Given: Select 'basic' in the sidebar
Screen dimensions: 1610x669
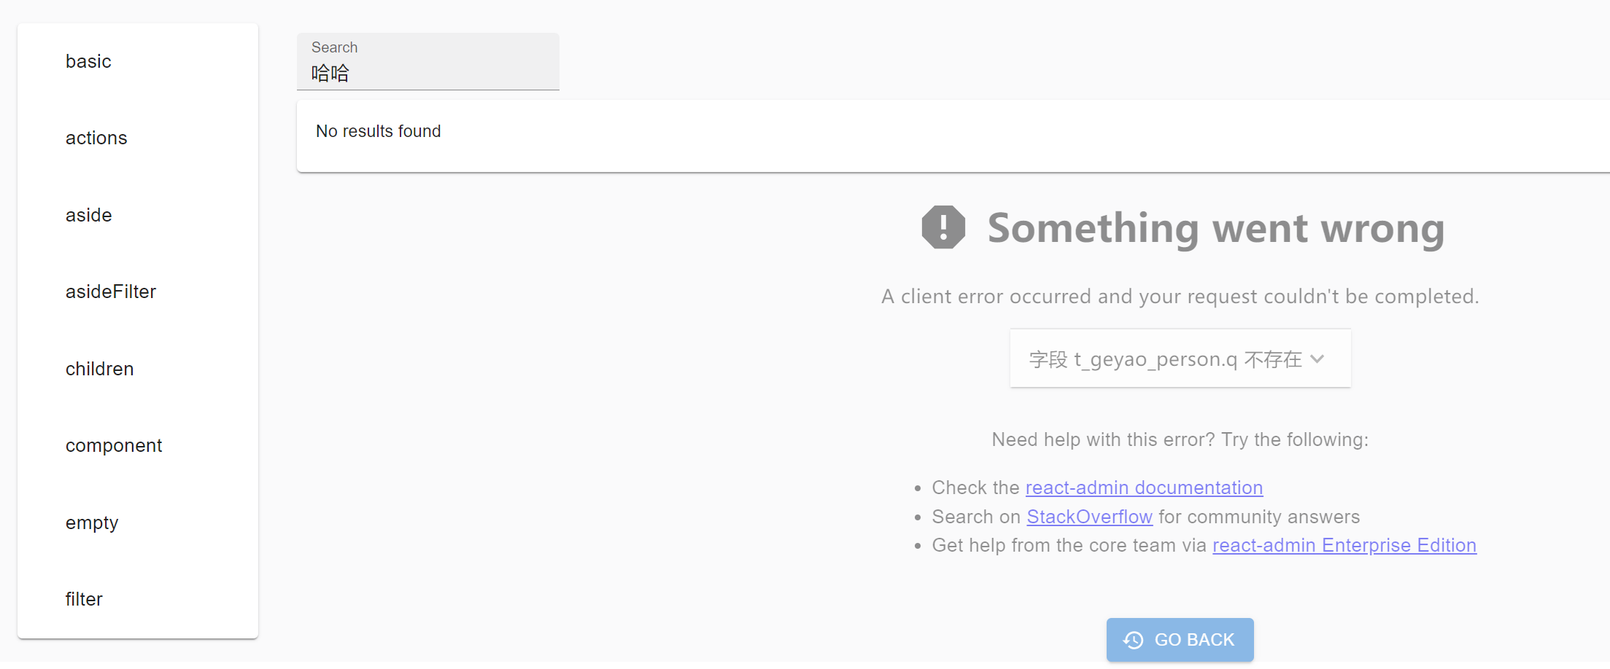Looking at the screenshot, I should [x=88, y=61].
